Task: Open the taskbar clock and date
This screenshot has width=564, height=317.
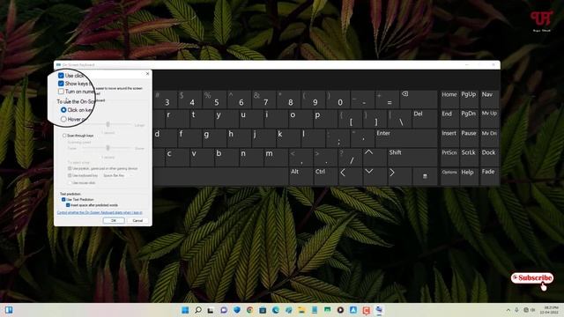Action: click(550, 310)
